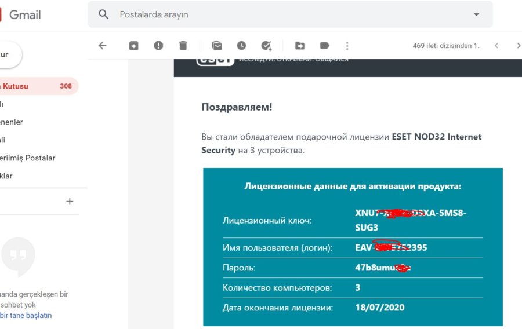Viewport: 522px width, 329px height.
Task: Move the email to a folder
Action: [x=300, y=46]
